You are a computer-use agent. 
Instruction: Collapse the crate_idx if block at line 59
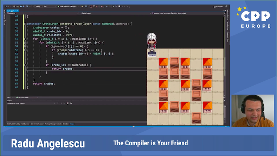pos(25,65)
